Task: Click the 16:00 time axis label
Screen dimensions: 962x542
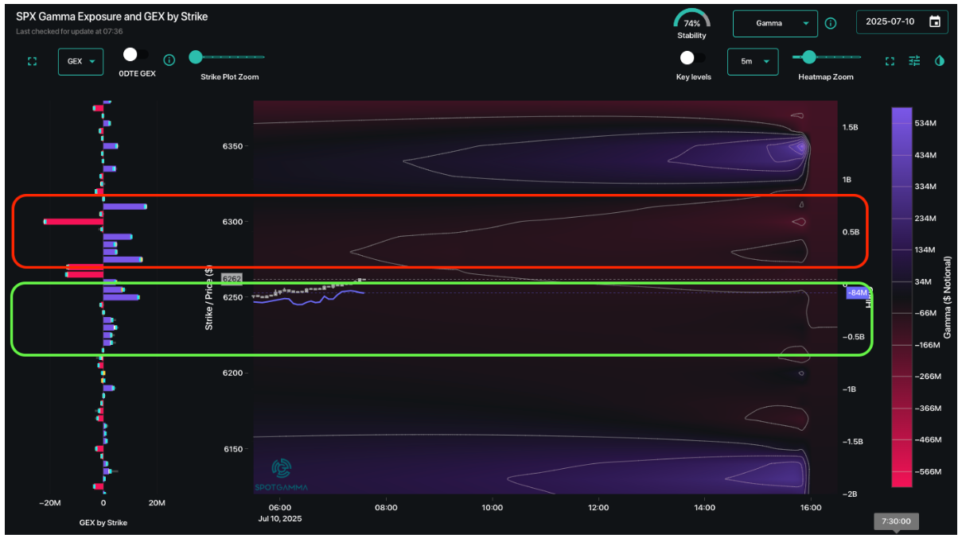Action: [811, 507]
